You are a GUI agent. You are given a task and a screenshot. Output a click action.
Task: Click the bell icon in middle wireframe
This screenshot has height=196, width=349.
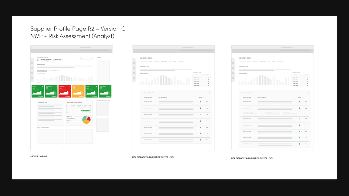209,92
